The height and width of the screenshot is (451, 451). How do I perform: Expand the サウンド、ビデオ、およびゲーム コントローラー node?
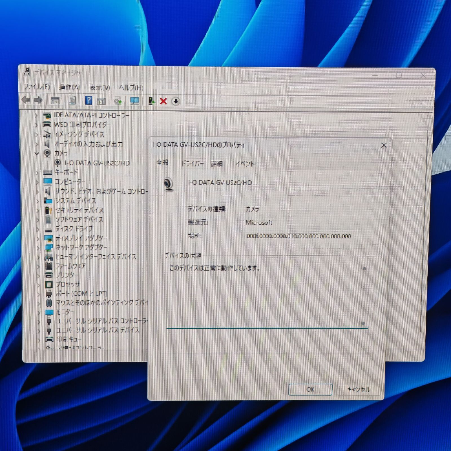(x=37, y=192)
